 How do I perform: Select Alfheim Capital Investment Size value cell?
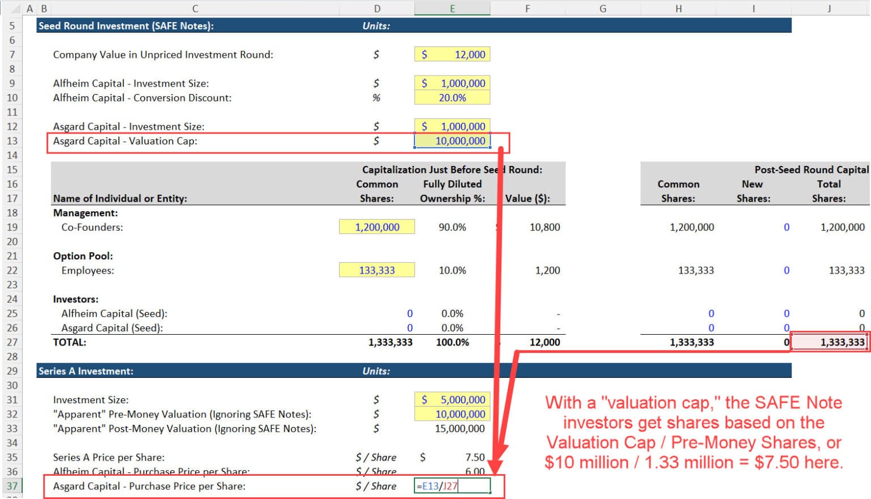(x=452, y=83)
